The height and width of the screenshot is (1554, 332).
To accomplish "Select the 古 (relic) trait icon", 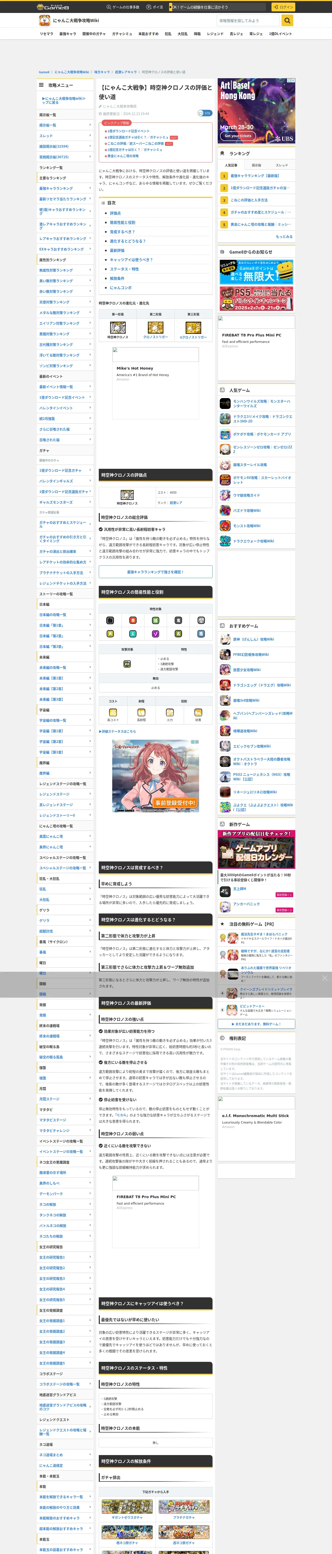I will click(x=178, y=634).
